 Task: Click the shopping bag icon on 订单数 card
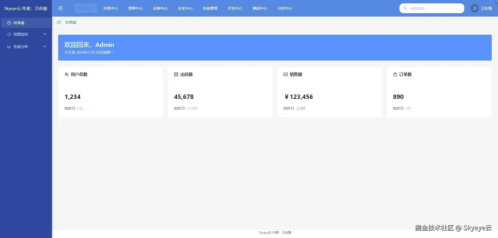(x=395, y=74)
